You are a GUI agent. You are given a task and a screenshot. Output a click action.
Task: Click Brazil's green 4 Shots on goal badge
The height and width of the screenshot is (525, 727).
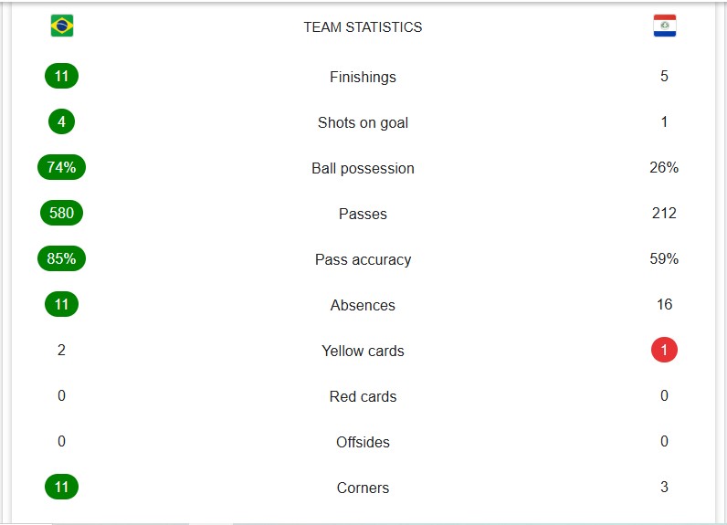62,121
